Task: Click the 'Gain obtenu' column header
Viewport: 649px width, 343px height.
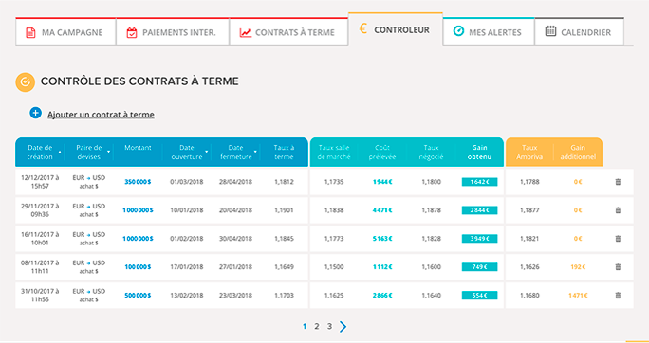Action: [x=479, y=153]
